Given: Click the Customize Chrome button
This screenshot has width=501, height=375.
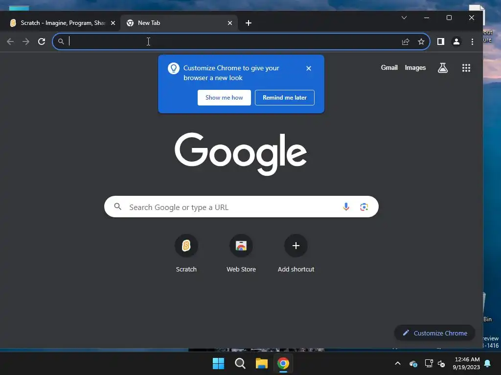Looking at the screenshot, I should (x=434, y=333).
